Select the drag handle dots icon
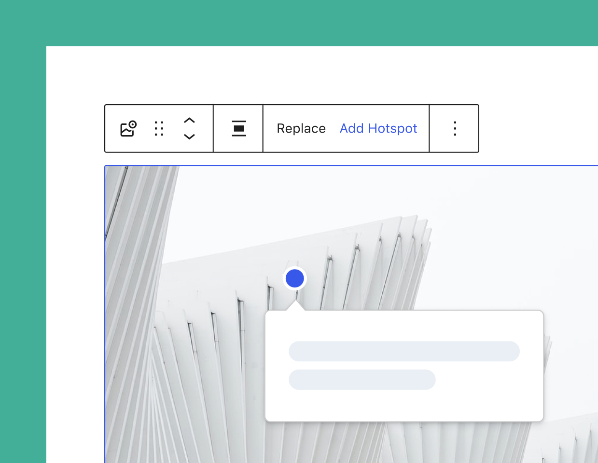 [x=159, y=128]
